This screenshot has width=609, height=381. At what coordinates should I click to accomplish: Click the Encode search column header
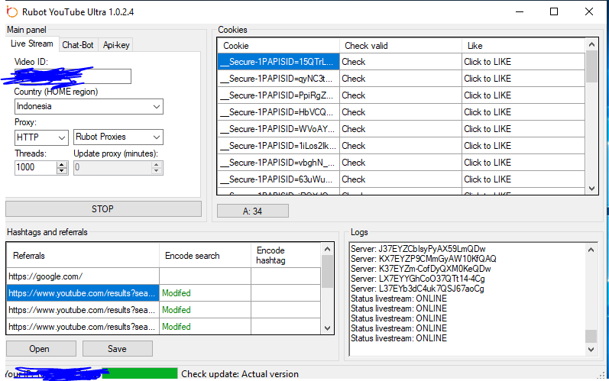192,256
